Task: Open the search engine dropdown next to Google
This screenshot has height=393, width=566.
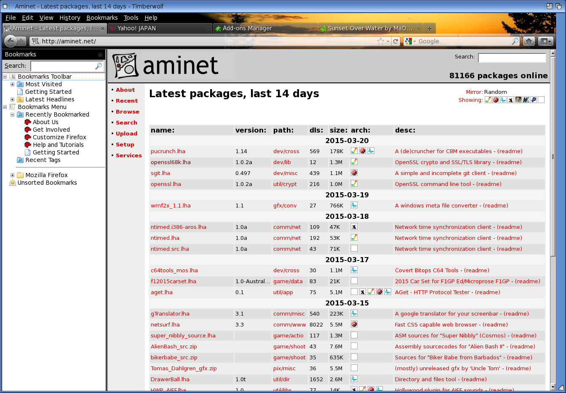Action: [x=415, y=41]
